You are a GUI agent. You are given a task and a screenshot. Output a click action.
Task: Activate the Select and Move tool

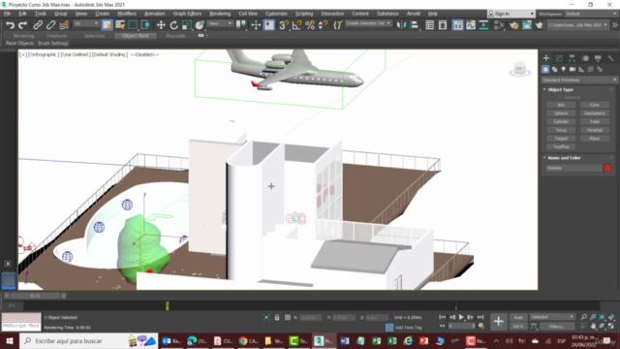pyautogui.click(x=161, y=25)
